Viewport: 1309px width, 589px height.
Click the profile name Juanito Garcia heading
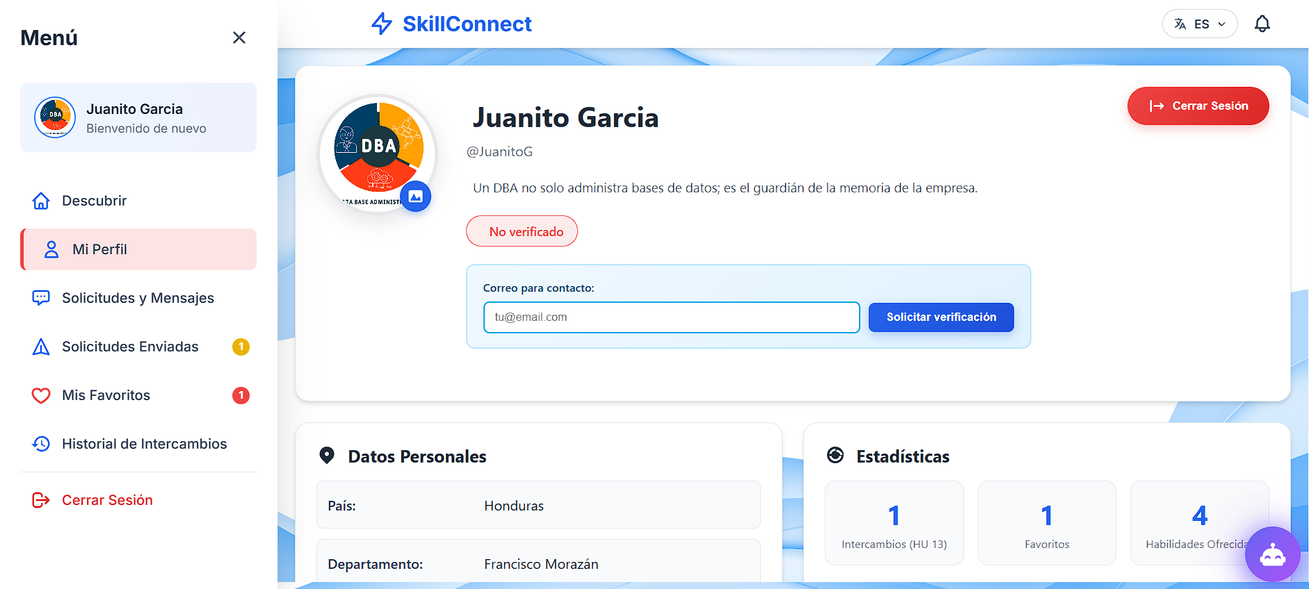565,117
